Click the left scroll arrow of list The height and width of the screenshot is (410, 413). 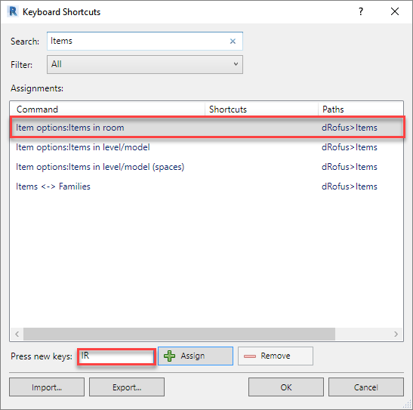pos(17,334)
